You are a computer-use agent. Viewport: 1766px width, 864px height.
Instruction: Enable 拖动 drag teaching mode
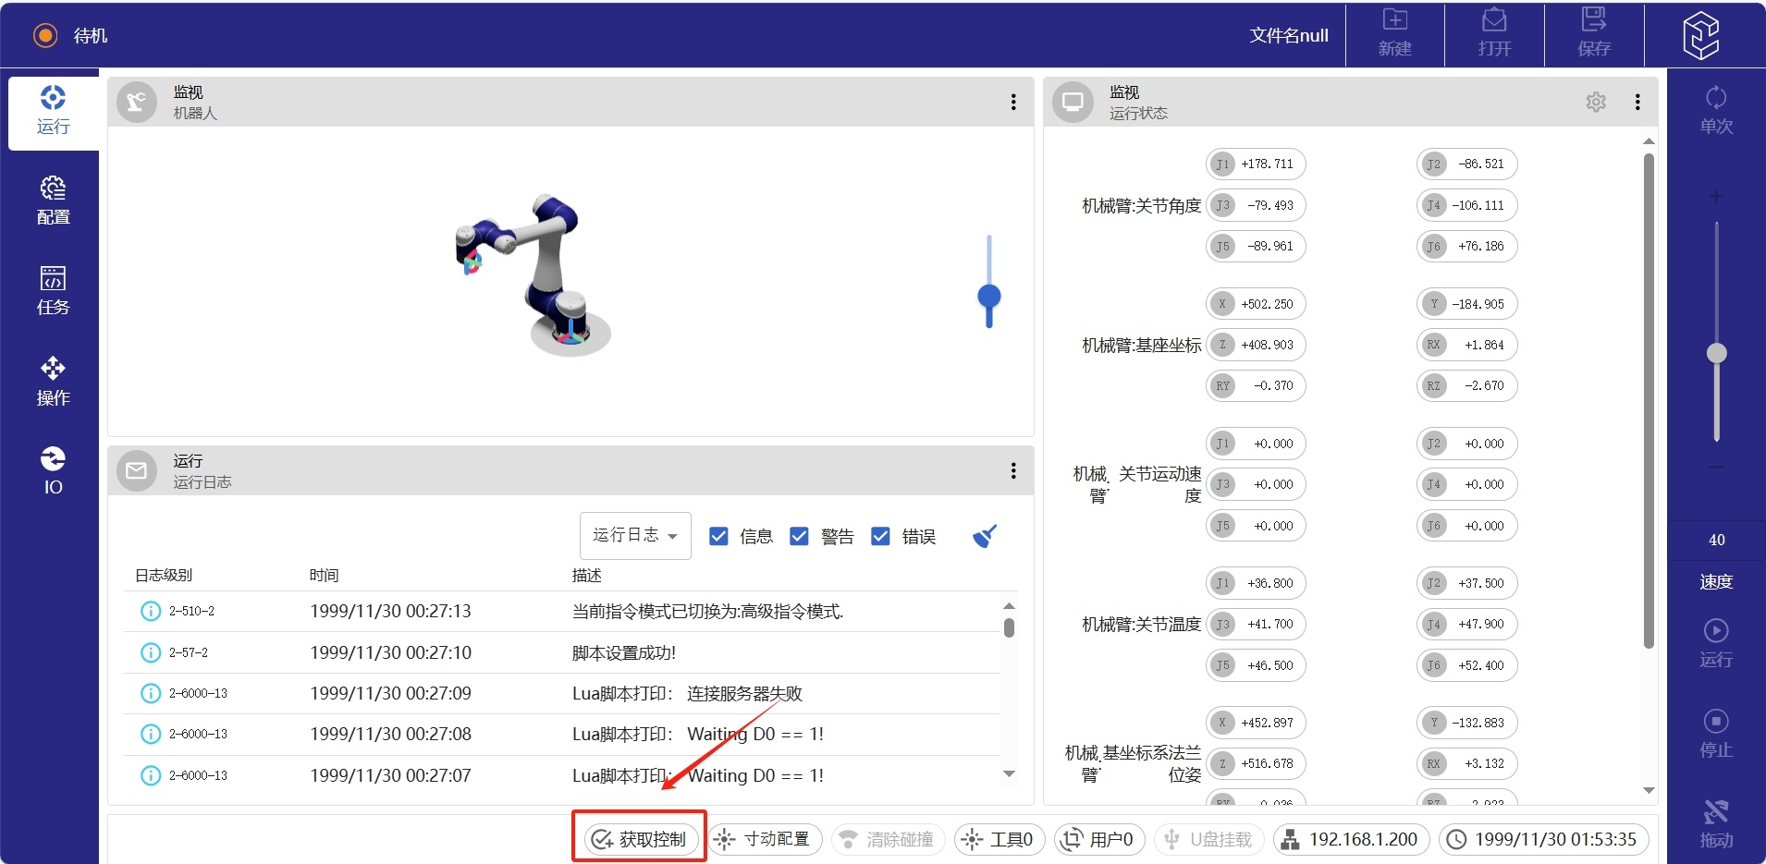1716,822
